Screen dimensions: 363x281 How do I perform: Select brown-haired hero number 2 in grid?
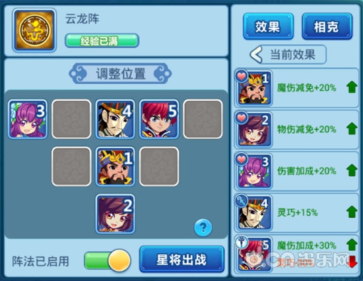pyautogui.click(x=115, y=214)
